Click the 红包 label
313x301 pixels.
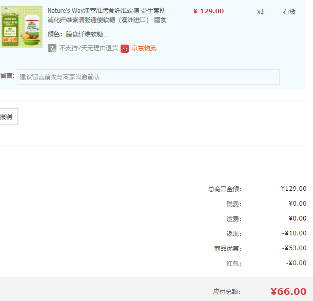click(x=233, y=263)
